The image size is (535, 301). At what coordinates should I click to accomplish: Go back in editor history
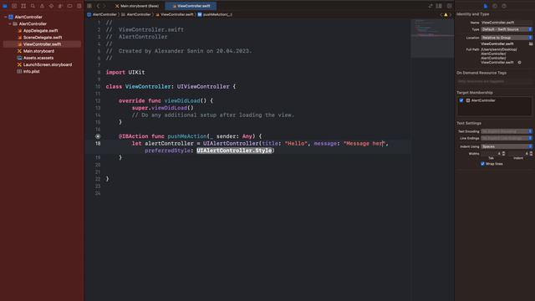[98, 6]
